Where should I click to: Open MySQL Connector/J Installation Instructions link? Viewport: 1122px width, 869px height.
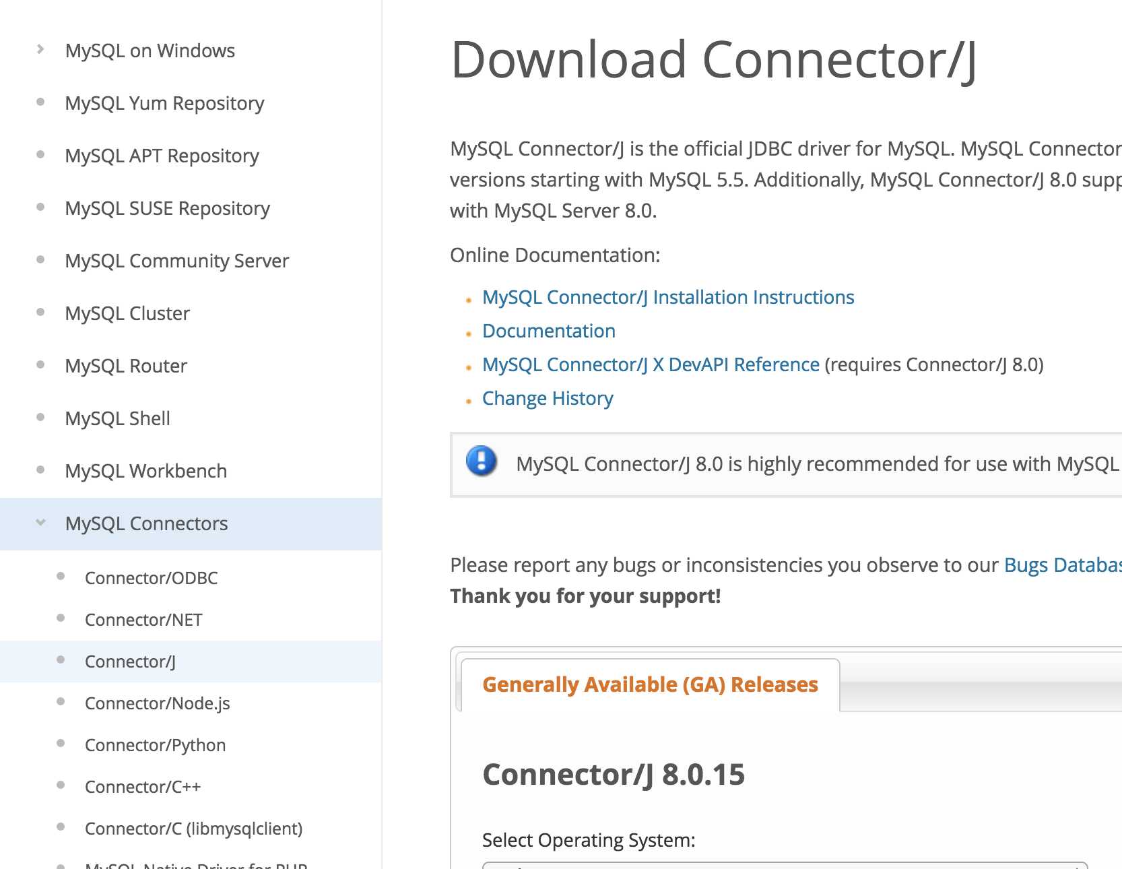pyautogui.click(x=668, y=297)
